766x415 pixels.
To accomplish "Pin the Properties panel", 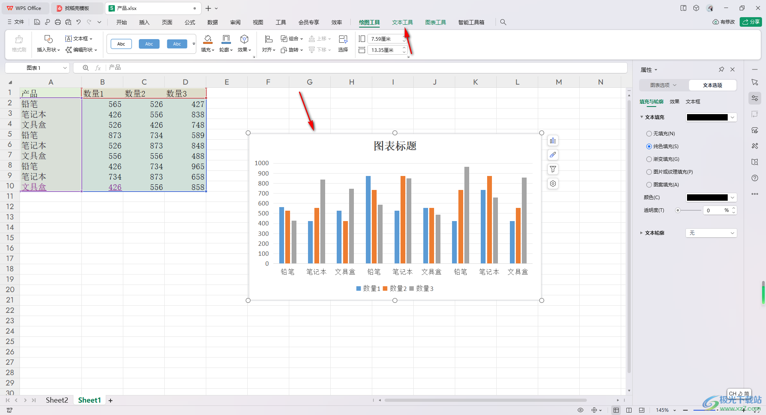I will tap(721, 69).
